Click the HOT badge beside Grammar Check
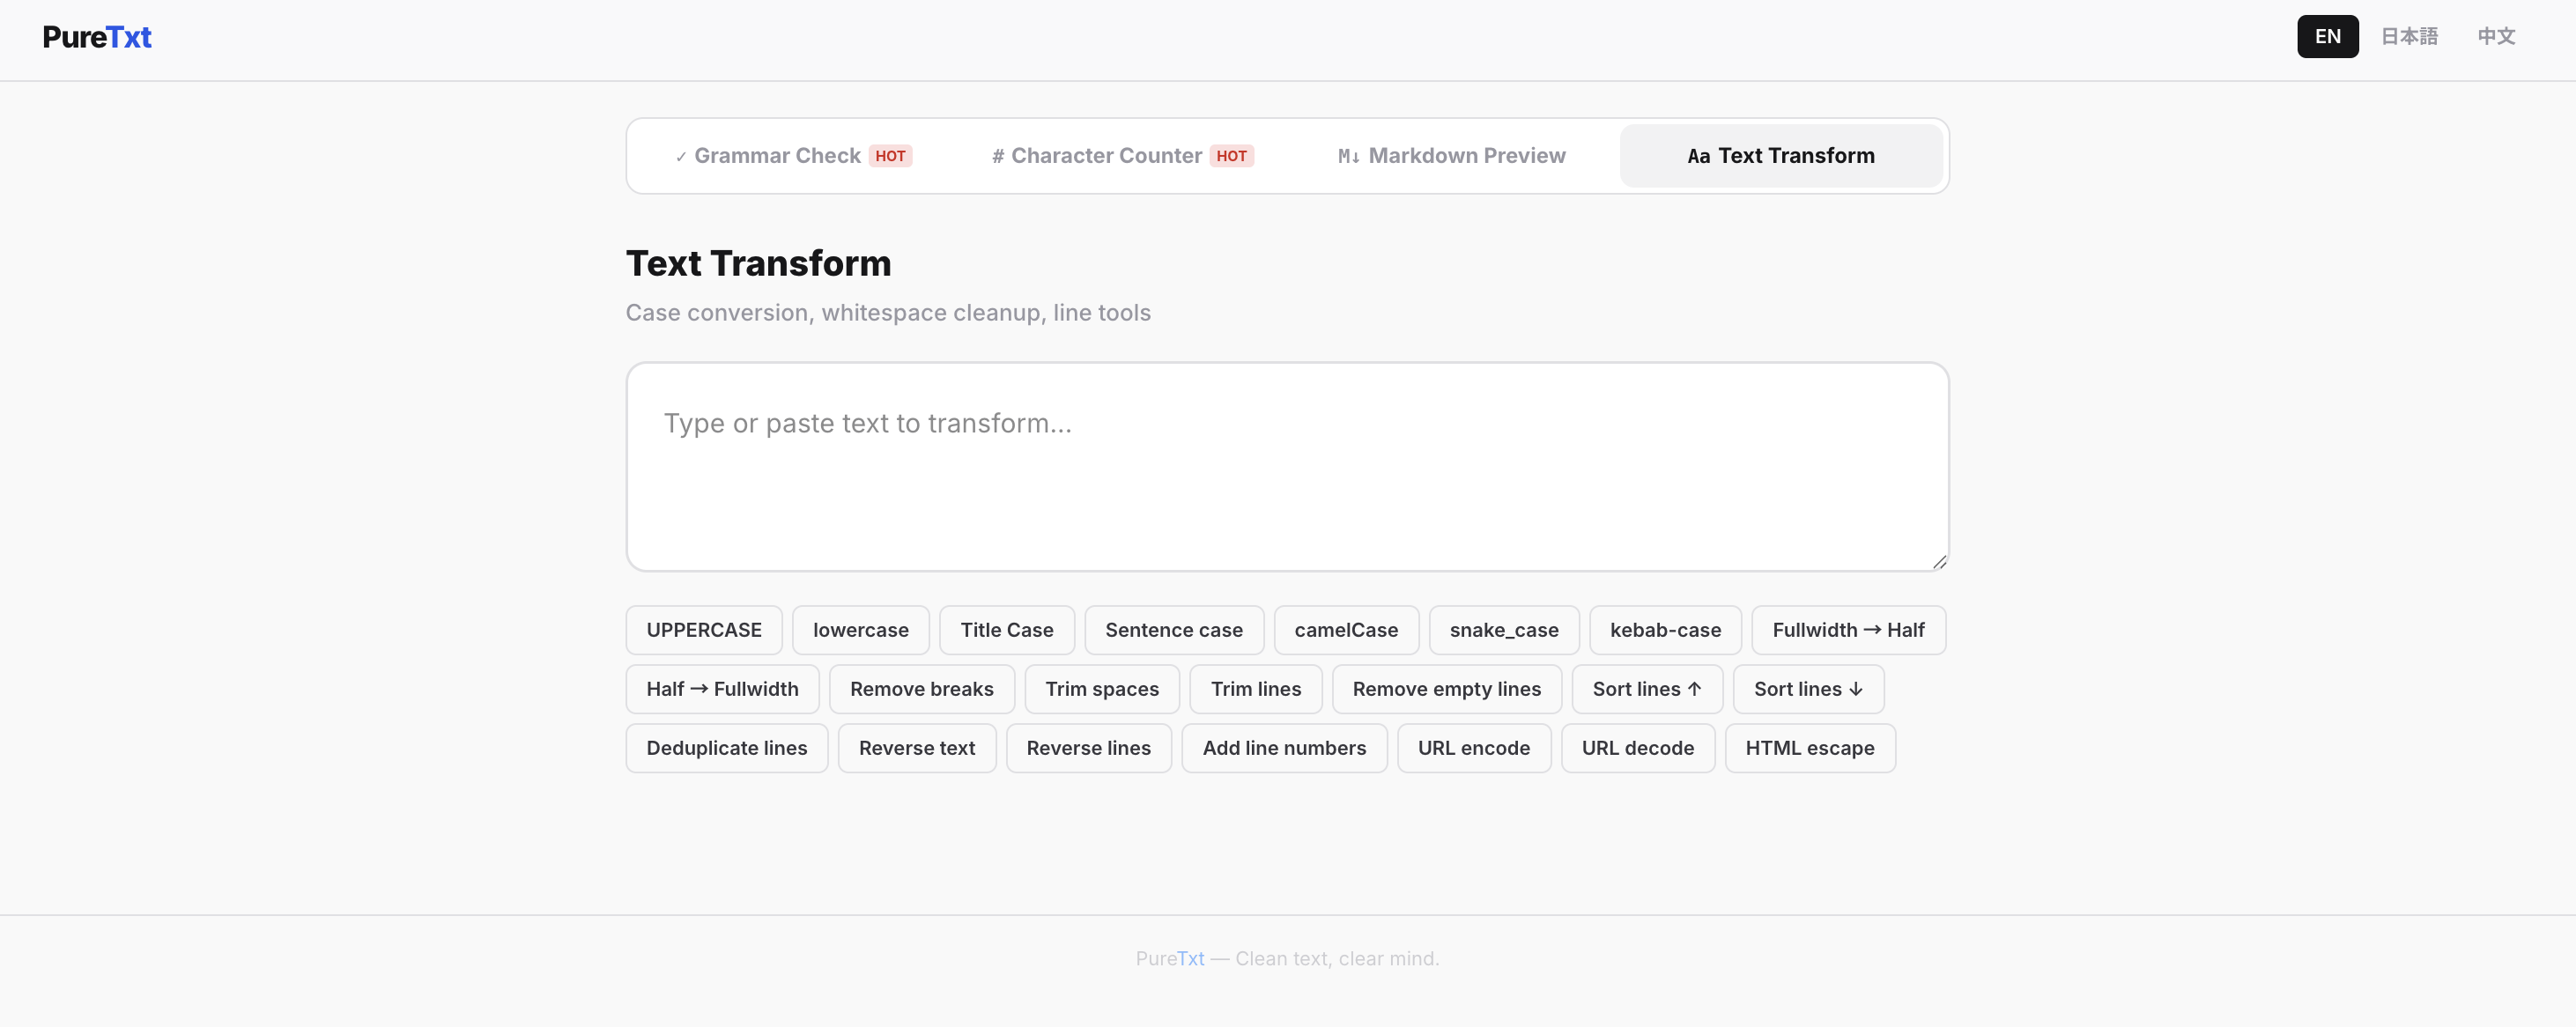This screenshot has height=1027, width=2576. [x=890, y=156]
